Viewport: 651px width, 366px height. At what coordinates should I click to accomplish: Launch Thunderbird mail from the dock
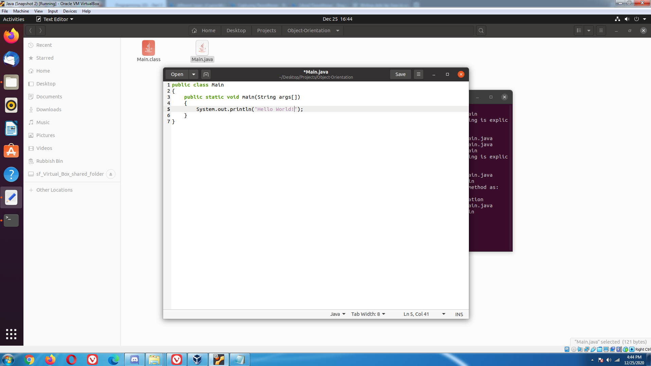tap(11, 59)
